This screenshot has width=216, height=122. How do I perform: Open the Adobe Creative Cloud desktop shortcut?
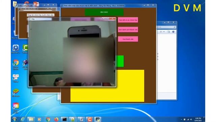pos(16,108)
